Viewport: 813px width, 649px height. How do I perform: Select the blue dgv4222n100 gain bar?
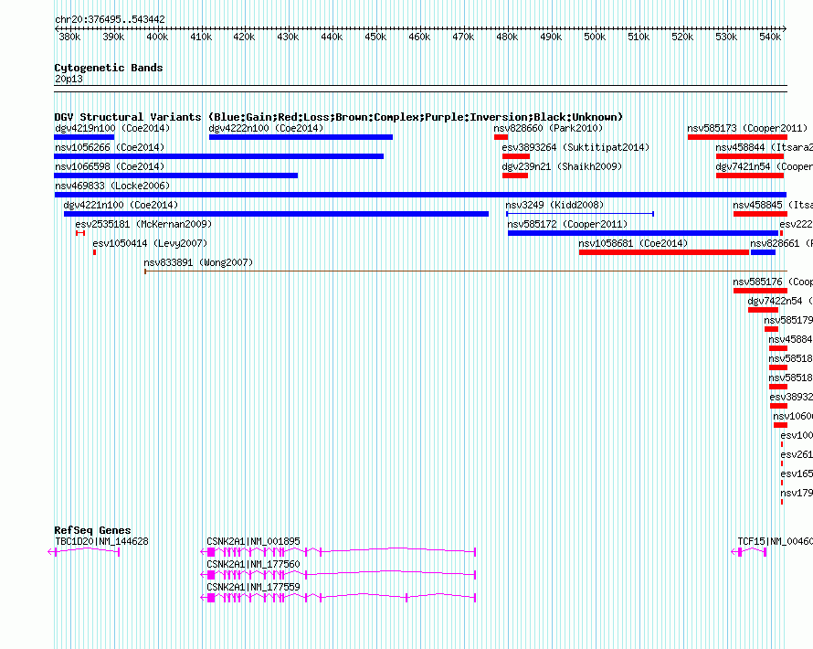click(301, 137)
